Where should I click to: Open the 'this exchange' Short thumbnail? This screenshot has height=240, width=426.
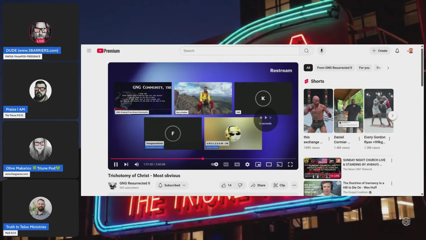click(x=318, y=111)
